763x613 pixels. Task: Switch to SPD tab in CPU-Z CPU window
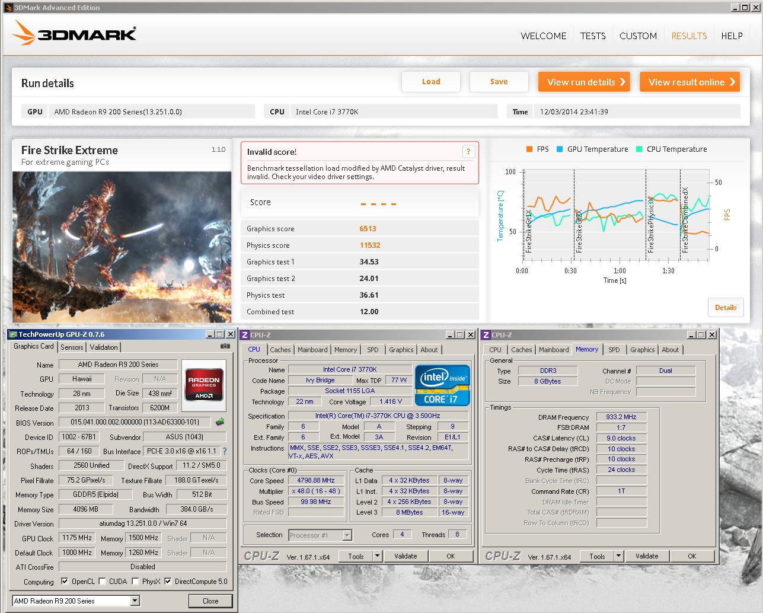click(x=372, y=350)
